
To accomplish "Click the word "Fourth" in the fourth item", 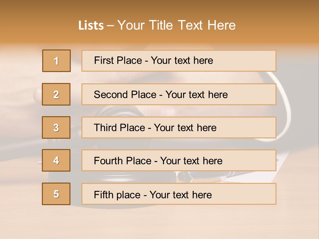I will coord(108,161).
